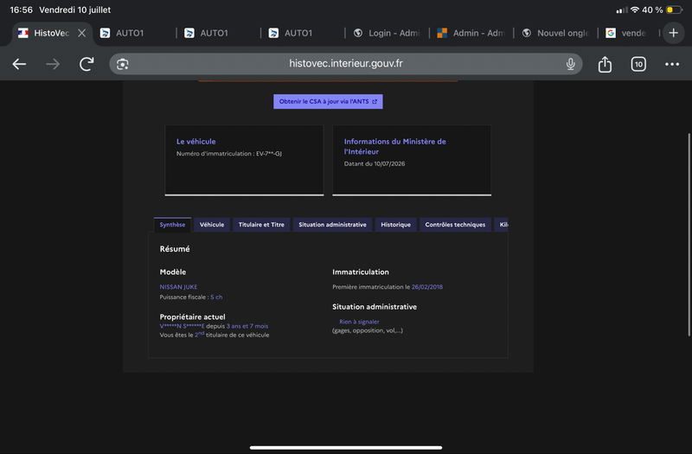Switch to Situation administrative tab
The width and height of the screenshot is (692, 454).
click(x=332, y=225)
